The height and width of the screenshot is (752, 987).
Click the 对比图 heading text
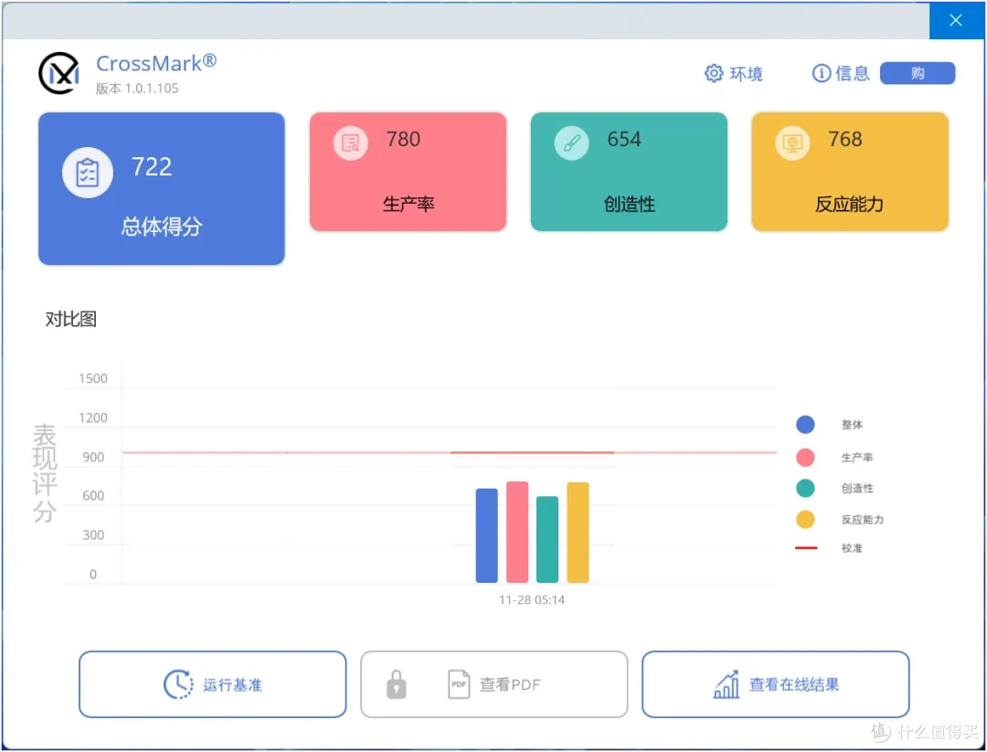[x=71, y=320]
